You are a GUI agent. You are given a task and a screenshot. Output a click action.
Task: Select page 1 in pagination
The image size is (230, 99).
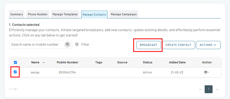(x=209, y=89)
